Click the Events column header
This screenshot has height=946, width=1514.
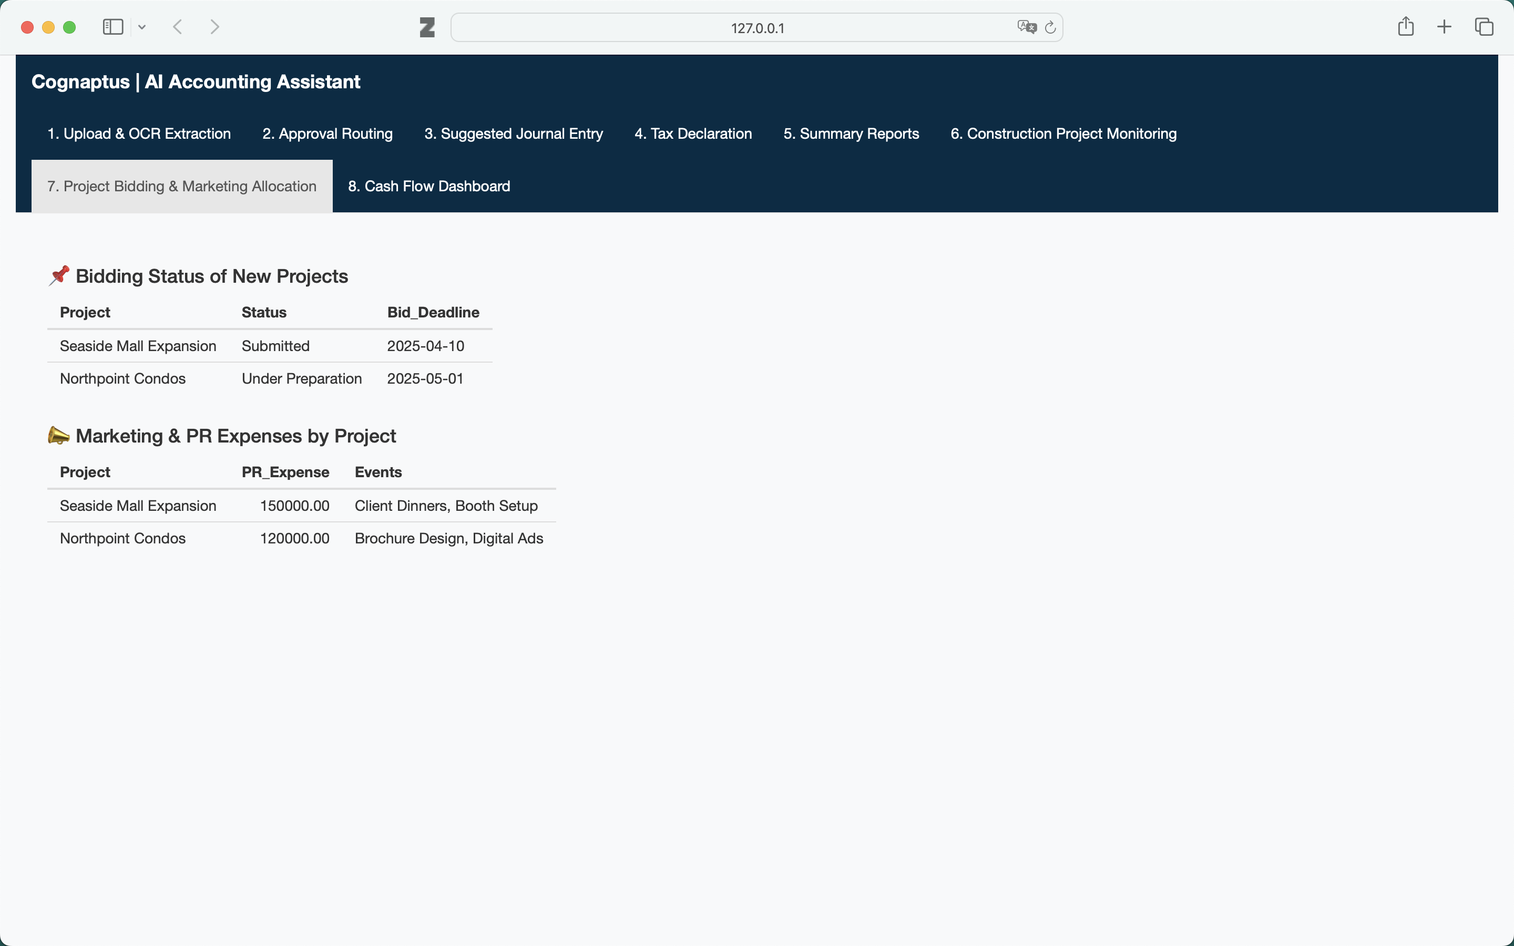tap(378, 472)
